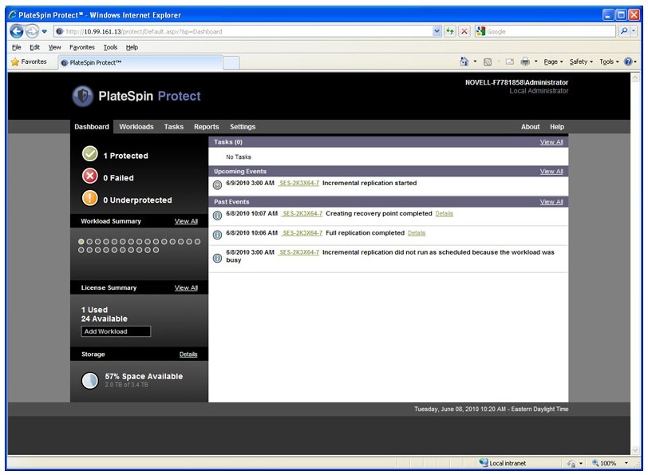Open the Edit menu

34,47
